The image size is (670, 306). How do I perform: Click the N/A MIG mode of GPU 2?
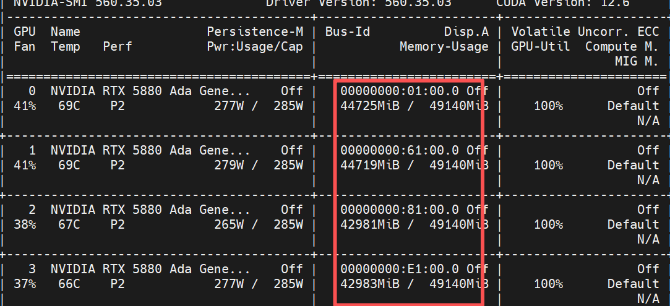[648, 239]
